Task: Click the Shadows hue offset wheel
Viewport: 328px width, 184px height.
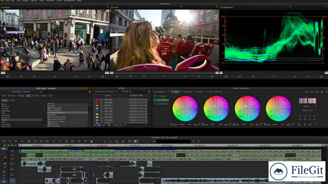Action: pyautogui.click(x=185, y=108)
